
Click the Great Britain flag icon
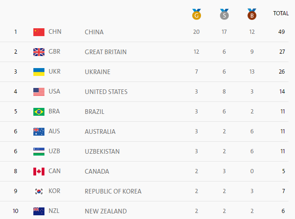click(39, 52)
